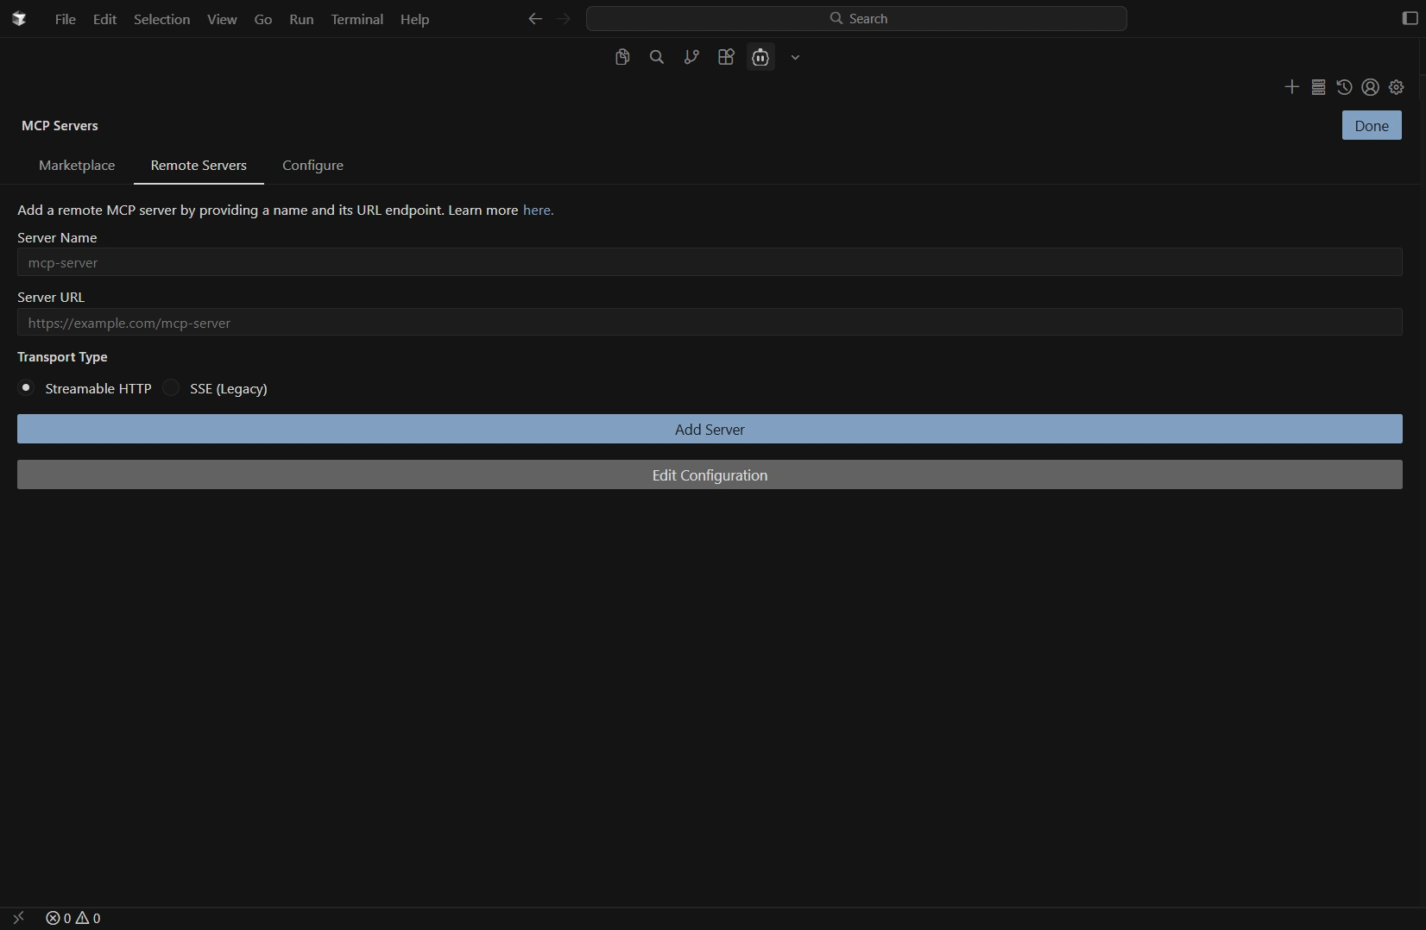
Task: Toggle the secondary sidebar layout icon
Action: [1410, 19]
